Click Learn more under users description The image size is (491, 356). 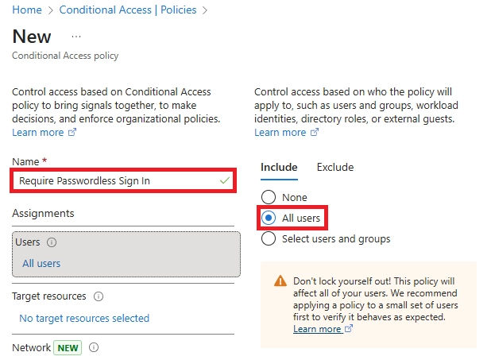(280, 133)
